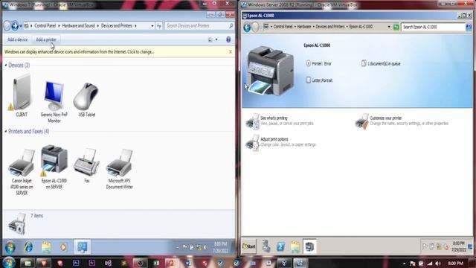The image size is (476, 268).
Task: Click Hardware breadcrumb in Server window
Action: 304,27
